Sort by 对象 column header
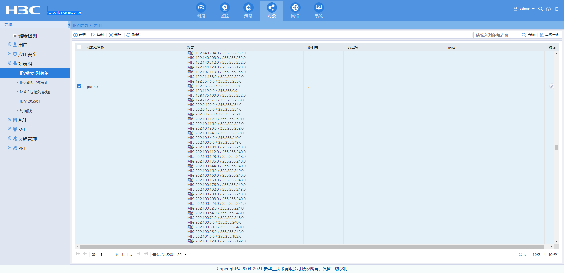 point(191,47)
